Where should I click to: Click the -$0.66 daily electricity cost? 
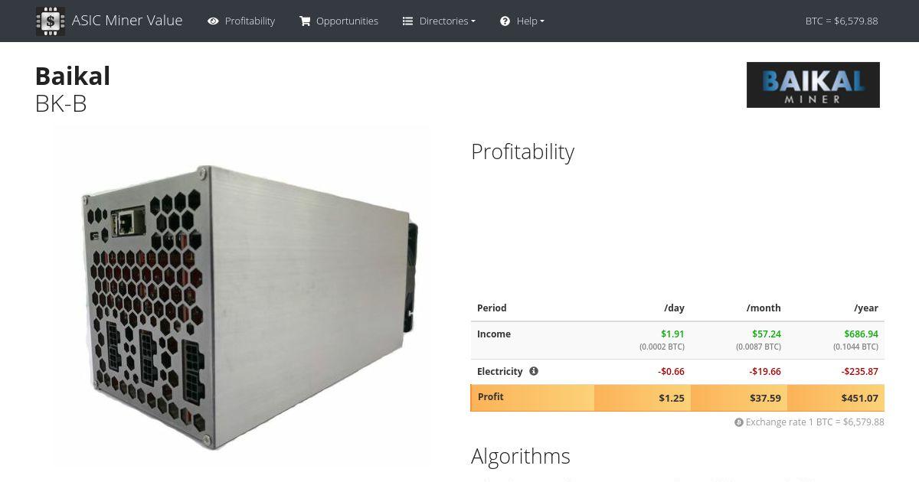pos(672,372)
